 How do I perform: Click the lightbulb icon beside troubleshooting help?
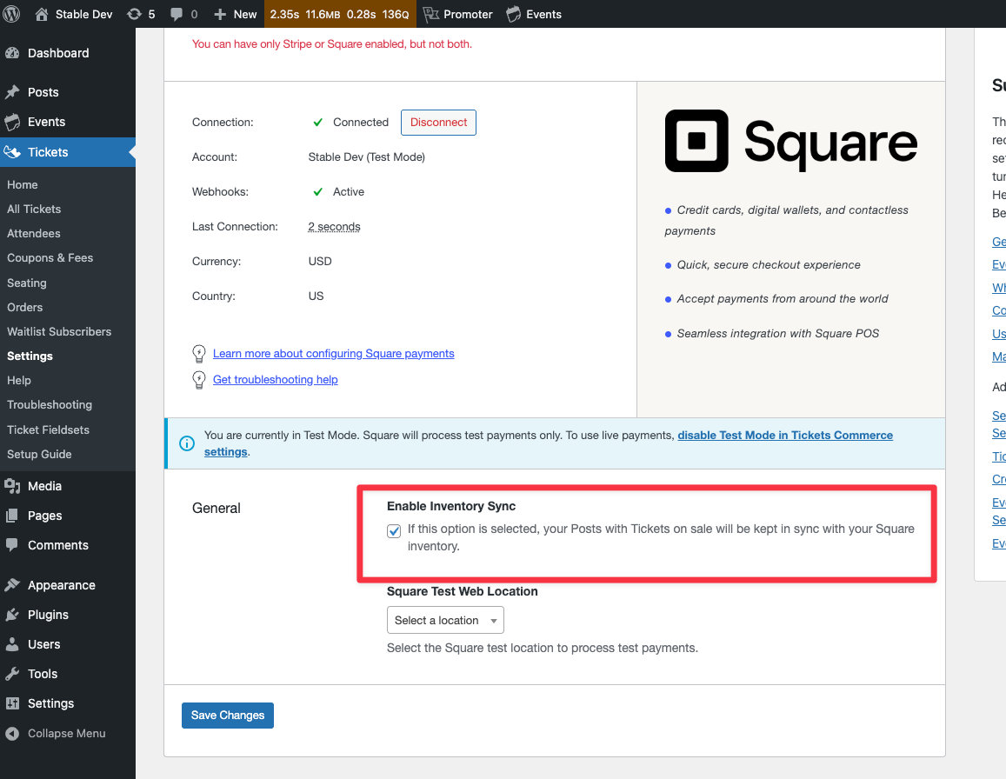pyautogui.click(x=198, y=379)
